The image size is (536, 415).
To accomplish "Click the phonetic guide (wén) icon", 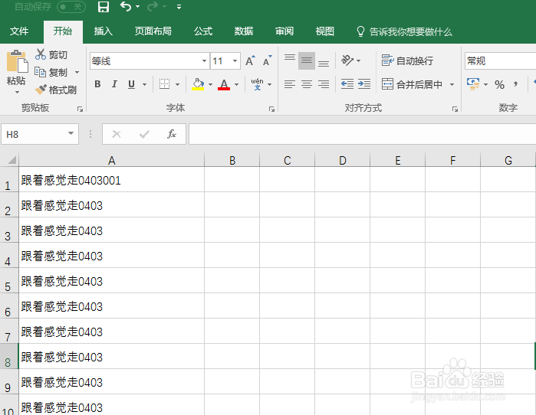I will 257,84.
